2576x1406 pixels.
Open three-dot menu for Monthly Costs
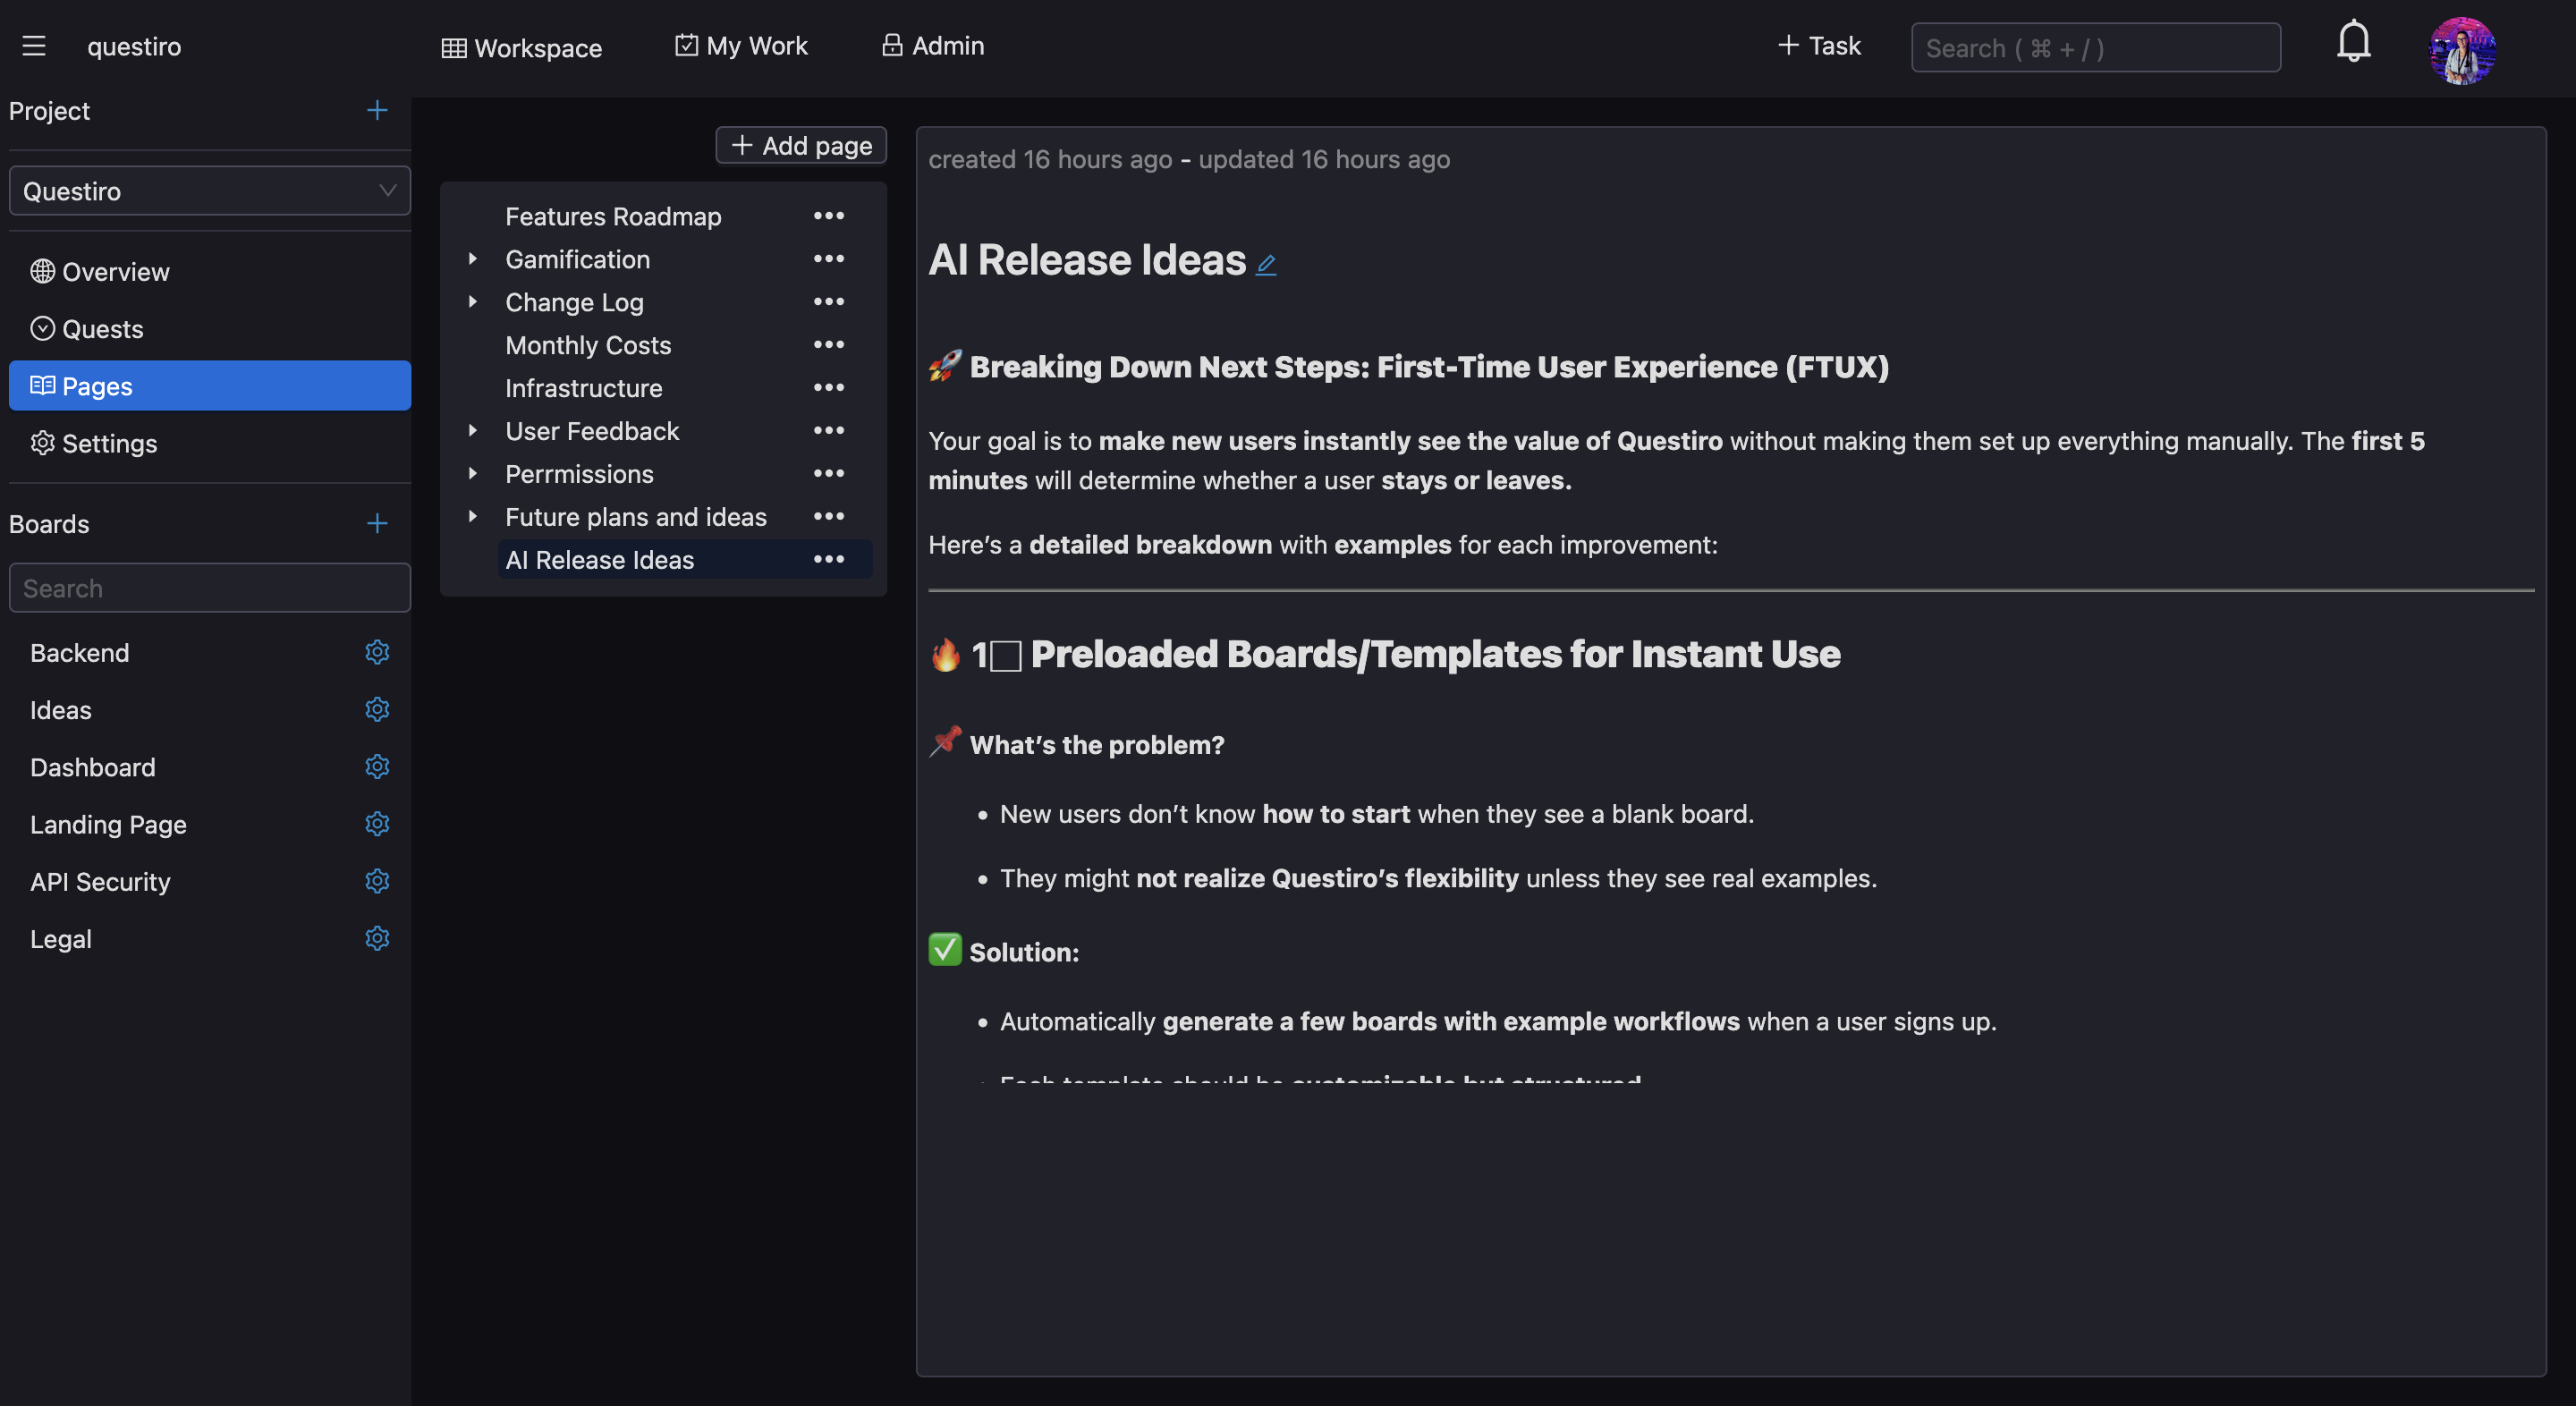tap(828, 345)
